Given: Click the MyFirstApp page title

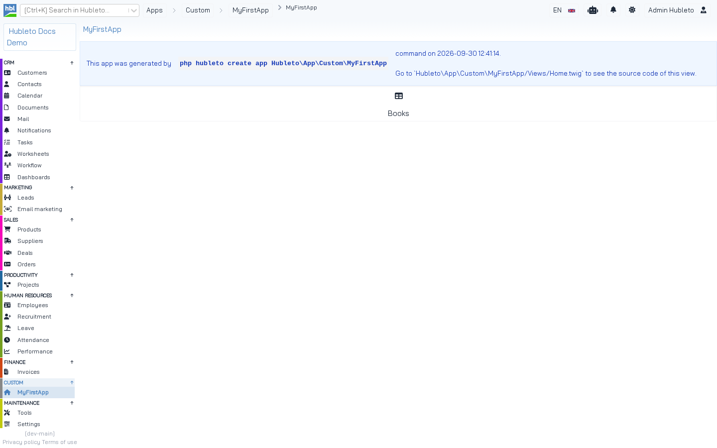Looking at the screenshot, I should click(102, 29).
